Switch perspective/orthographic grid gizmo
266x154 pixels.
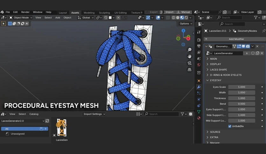tap(190, 70)
